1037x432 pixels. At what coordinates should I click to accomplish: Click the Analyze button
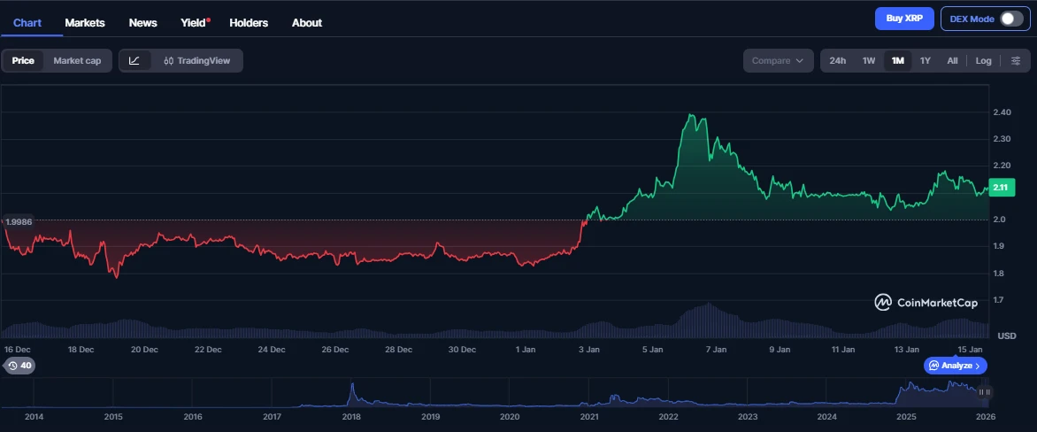[956, 366]
